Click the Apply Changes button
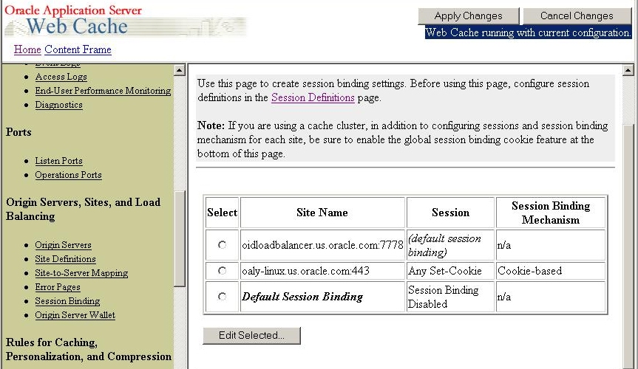Screen dimensions: 638x369 (x=468, y=15)
